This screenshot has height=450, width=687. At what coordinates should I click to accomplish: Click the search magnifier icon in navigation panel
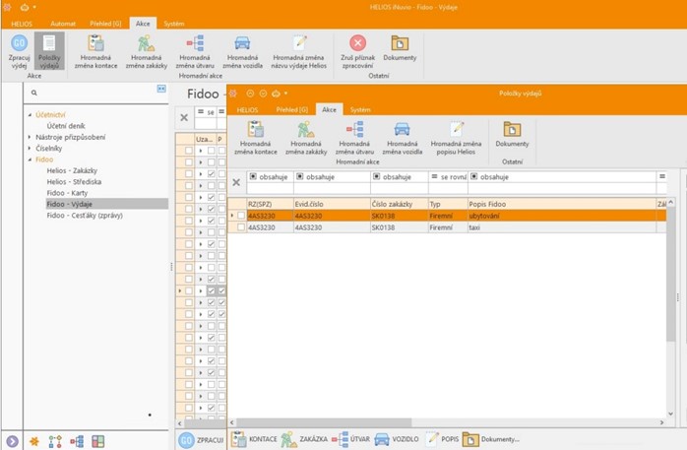34,93
